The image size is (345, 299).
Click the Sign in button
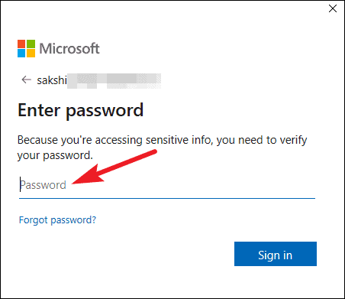[x=276, y=254]
